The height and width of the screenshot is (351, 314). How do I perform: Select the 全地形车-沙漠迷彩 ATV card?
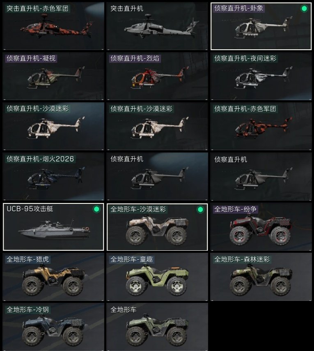click(x=157, y=227)
